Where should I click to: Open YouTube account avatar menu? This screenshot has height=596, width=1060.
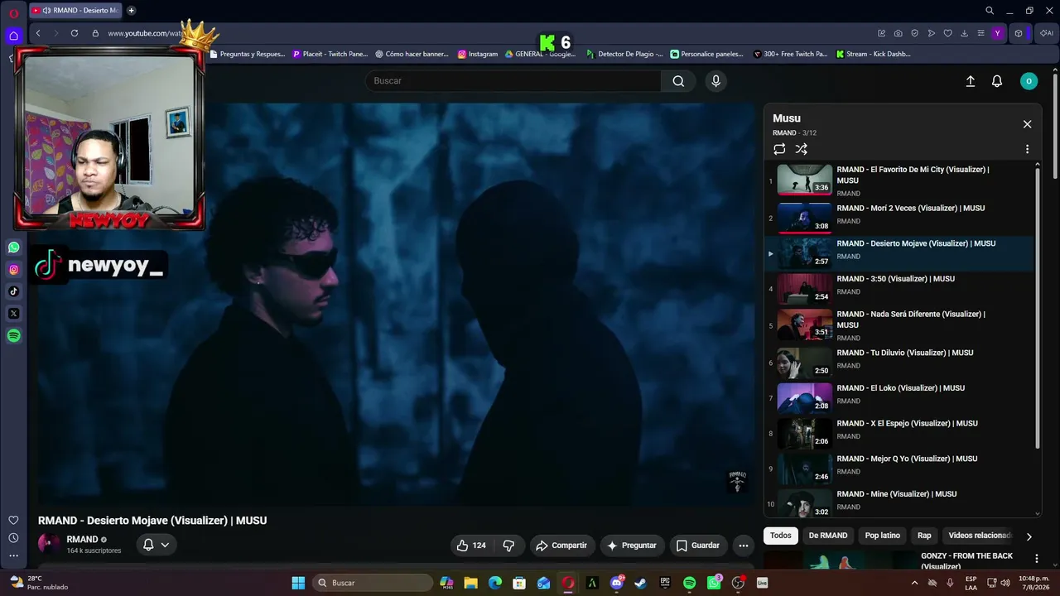pyautogui.click(x=1029, y=81)
